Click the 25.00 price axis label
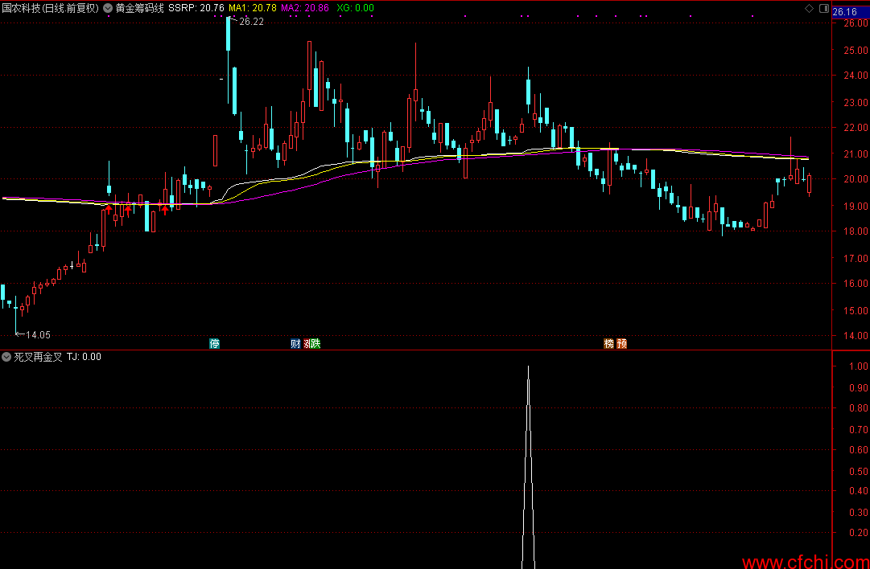Viewport: 870px width, 569px height. [856, 50]
